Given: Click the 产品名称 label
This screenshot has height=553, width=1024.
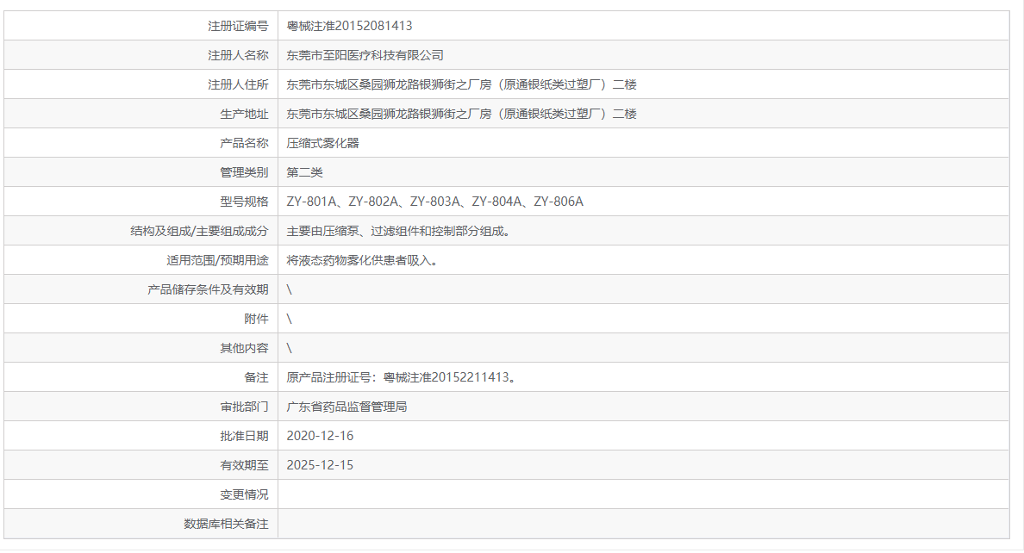Looking at the screenshot, I should pos(244,143).
